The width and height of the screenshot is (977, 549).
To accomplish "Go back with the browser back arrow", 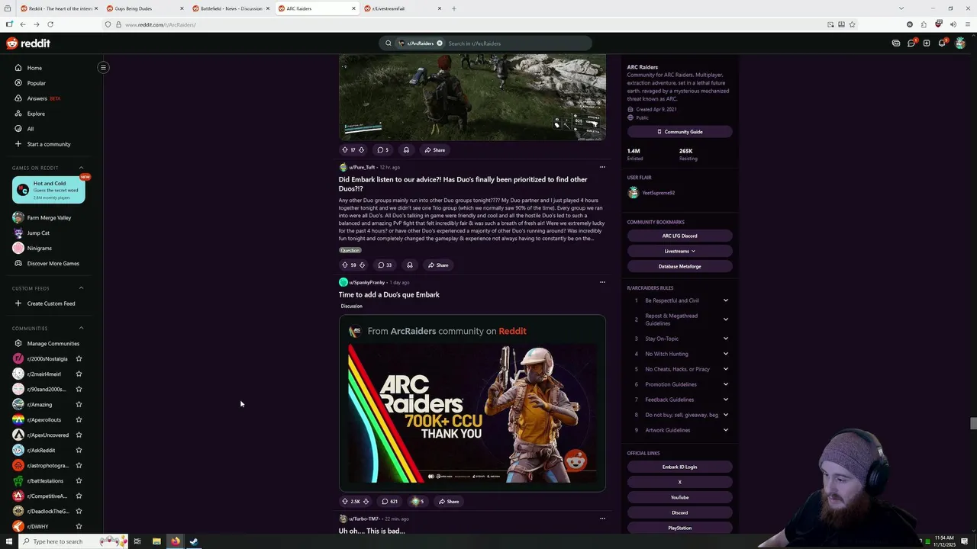I will [23, 24].
